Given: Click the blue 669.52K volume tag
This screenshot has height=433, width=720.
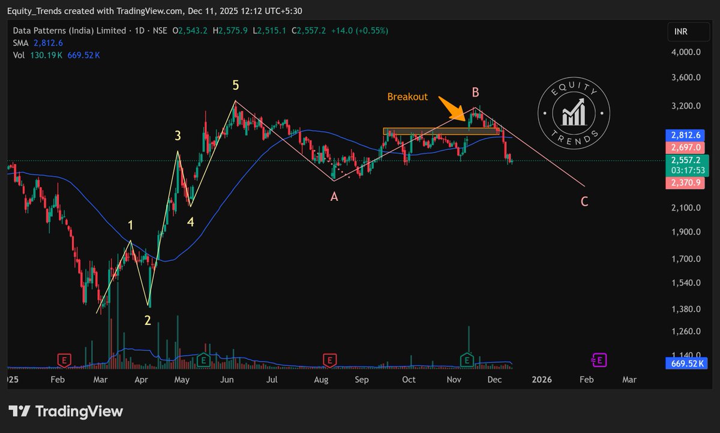Looking at the screenshot, I should [x=686, y=363].
